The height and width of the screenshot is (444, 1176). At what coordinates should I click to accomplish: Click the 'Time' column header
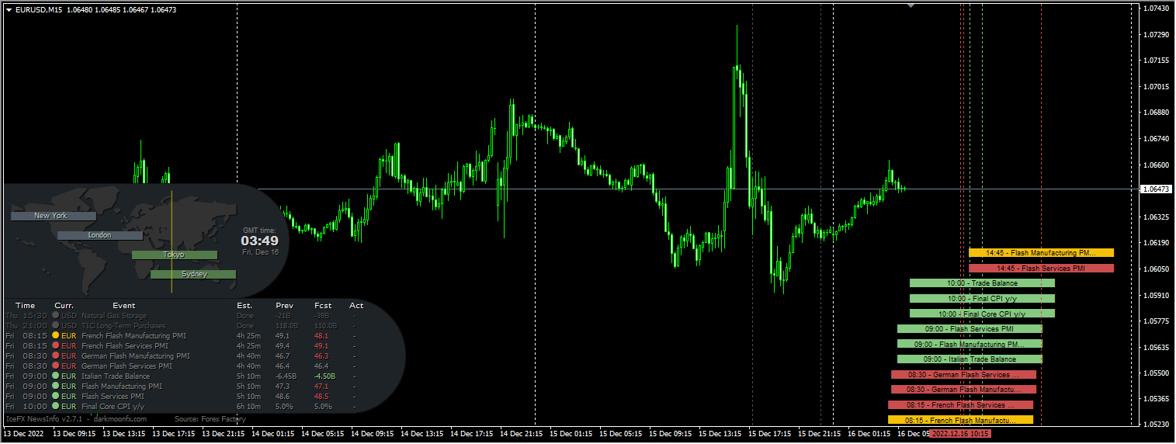pyautogui.click(x=26, y=306)
